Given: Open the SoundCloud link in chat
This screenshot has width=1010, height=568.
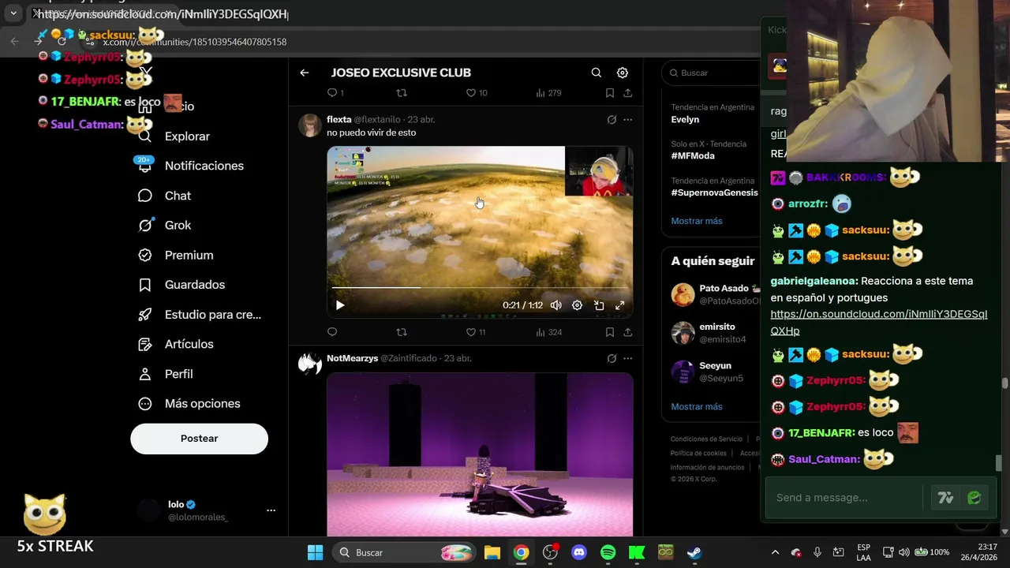Looking at the screenshot, I should pyautogui.click(x=878, y=323).
